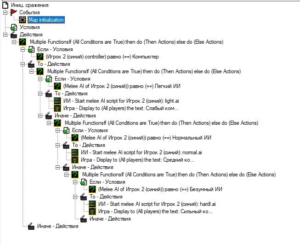The image size is (300, 245).
Task: Click the question-mark icon beside the Легкий ИИ condition
Action: [57, 86]
